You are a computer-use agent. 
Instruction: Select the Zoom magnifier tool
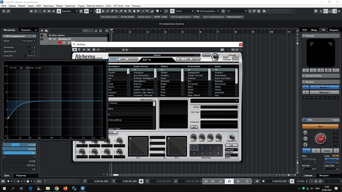[x=130, y=11]
